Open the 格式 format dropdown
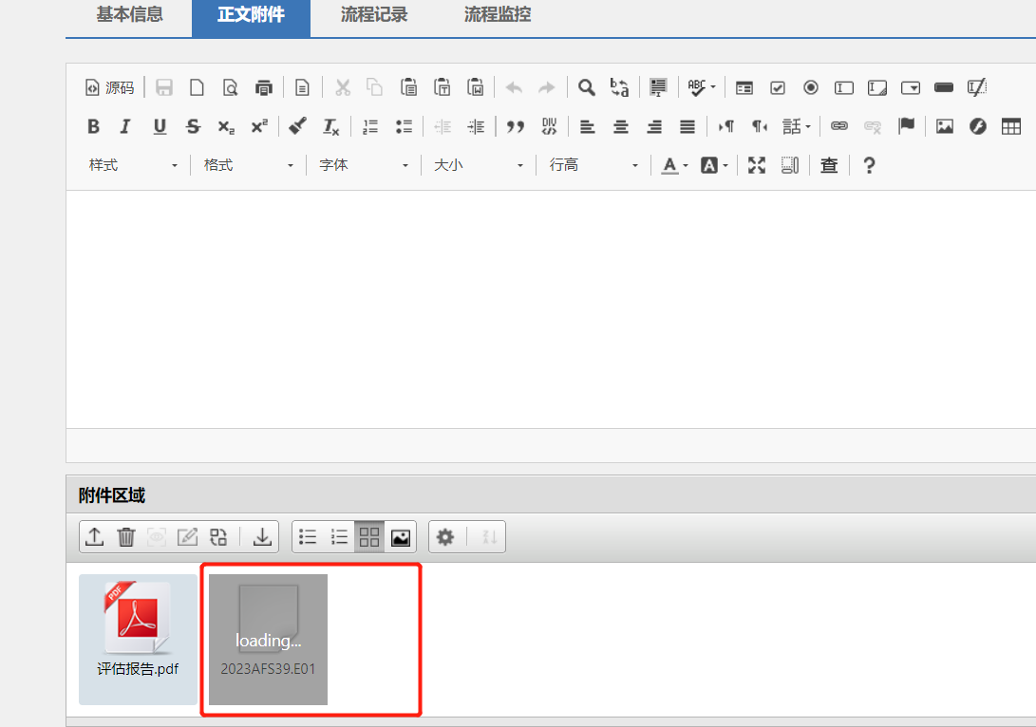The height and width of the screenshot is (727, 1036). tap(248, 165)
